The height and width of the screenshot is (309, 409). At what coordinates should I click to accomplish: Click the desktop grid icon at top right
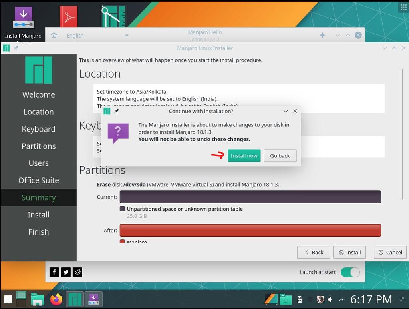pos(403,7)
